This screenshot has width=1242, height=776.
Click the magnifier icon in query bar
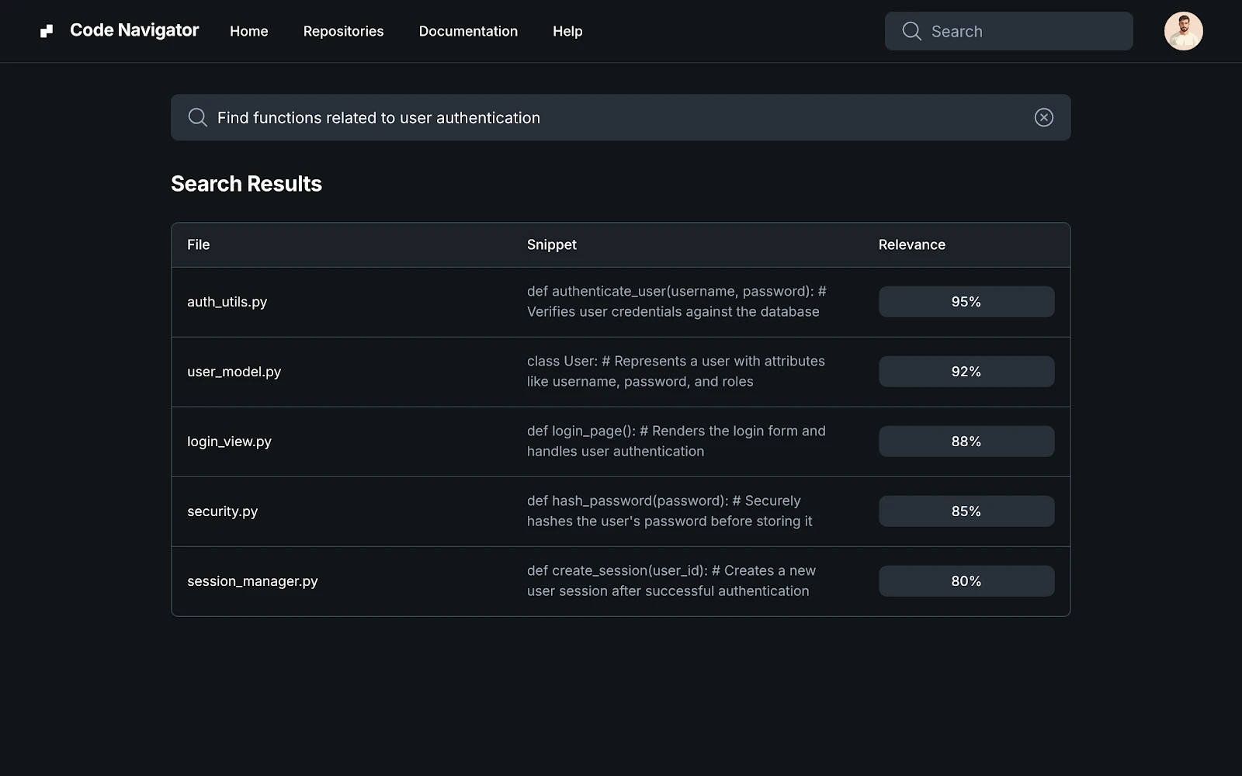tap(198, 117)
